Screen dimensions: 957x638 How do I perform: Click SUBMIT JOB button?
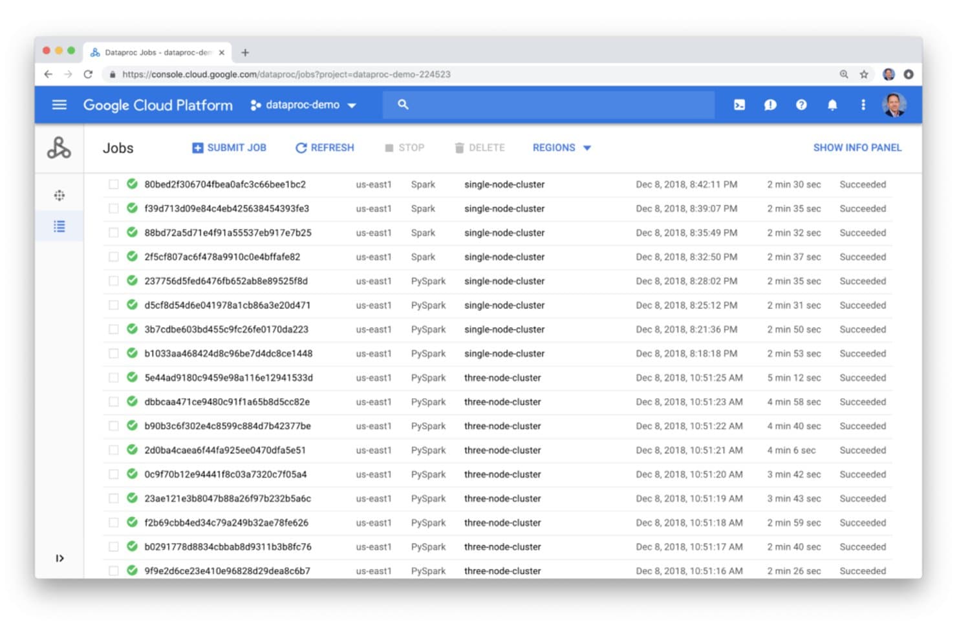[229, 148]
